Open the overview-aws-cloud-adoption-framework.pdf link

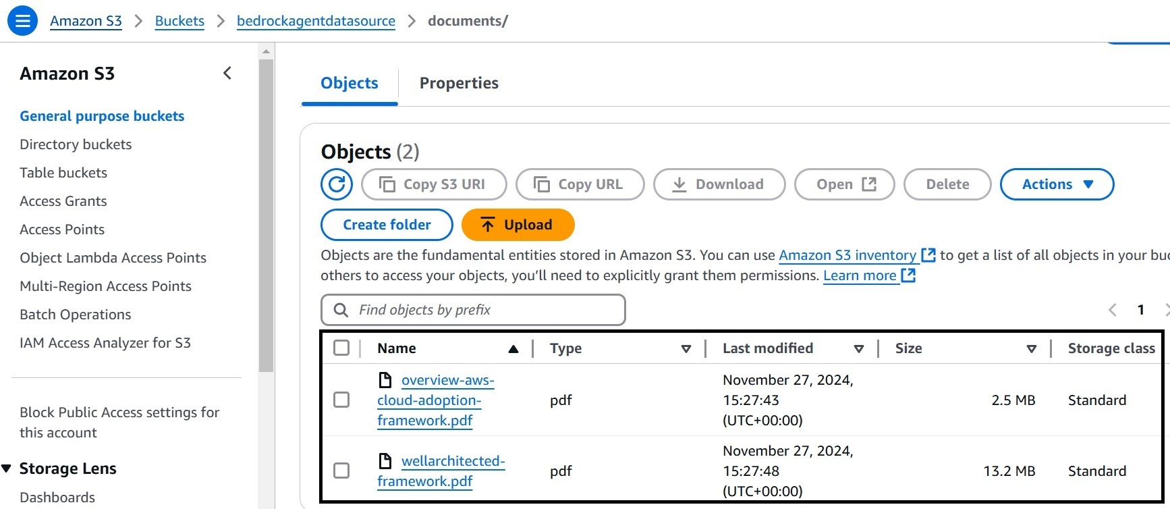[x=435, y=400]
